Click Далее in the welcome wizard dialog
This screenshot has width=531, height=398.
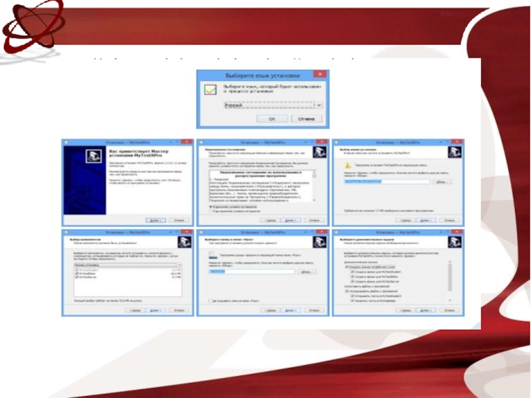pyautogui.click(x=155, y=220)
